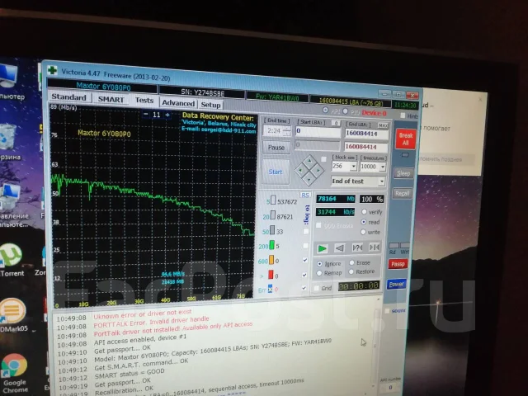Click the red slow block indicator
Viewport: 528px width, 396px height.
pyautogui.click(x=271, y=275)
